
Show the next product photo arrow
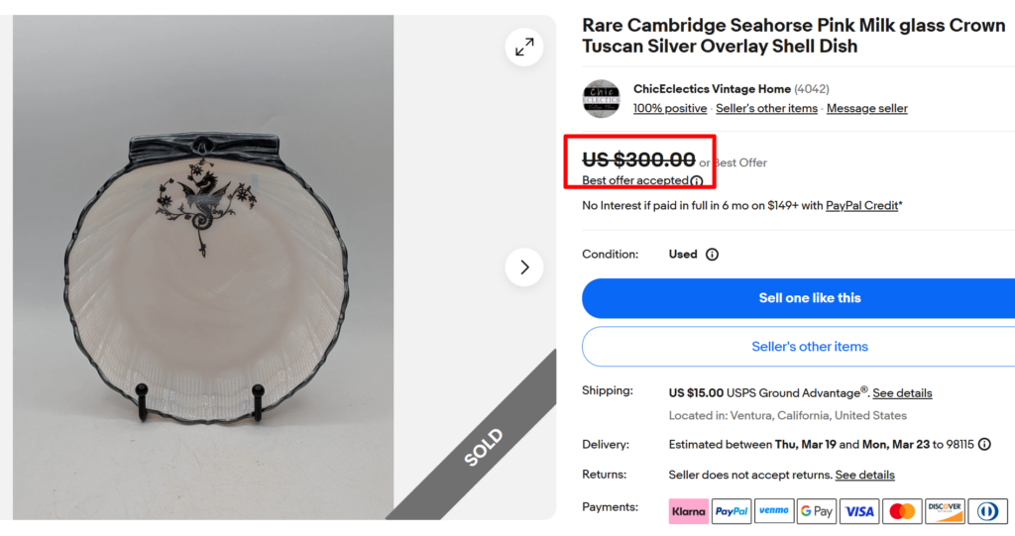click(524, 267)
